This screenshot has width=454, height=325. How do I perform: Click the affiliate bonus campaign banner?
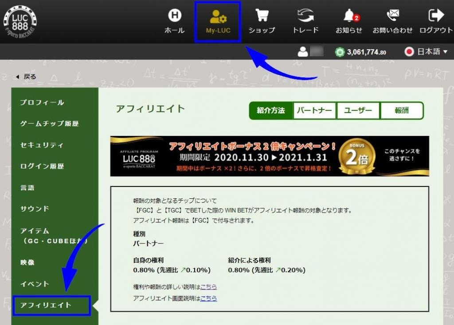pos(270,156)
